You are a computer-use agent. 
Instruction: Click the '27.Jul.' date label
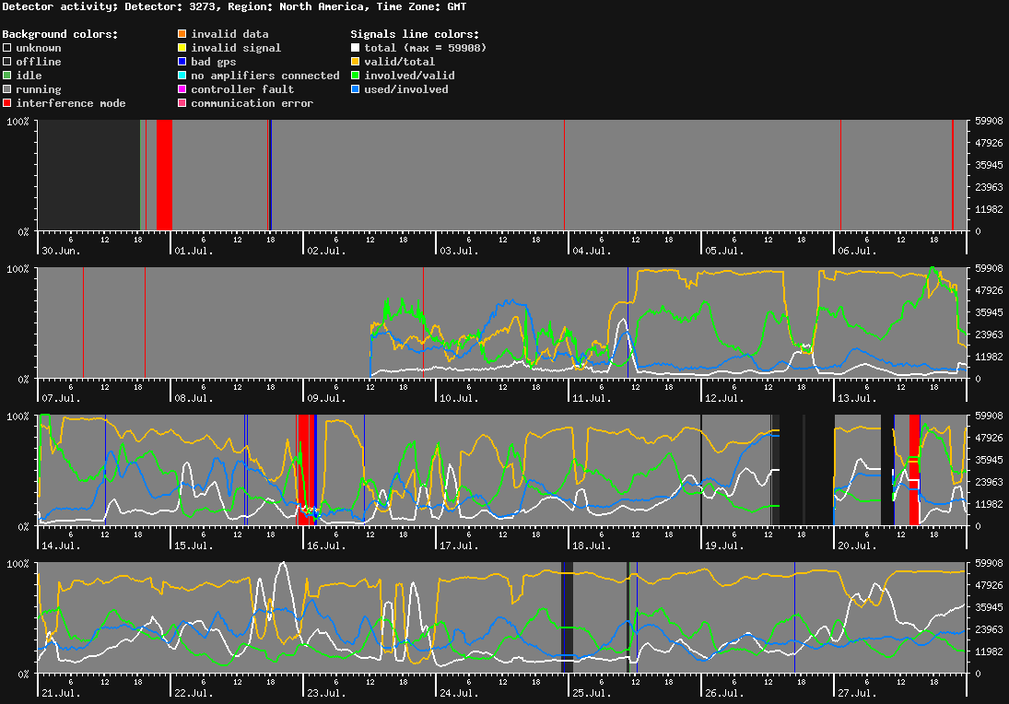[x=857, y=693]
